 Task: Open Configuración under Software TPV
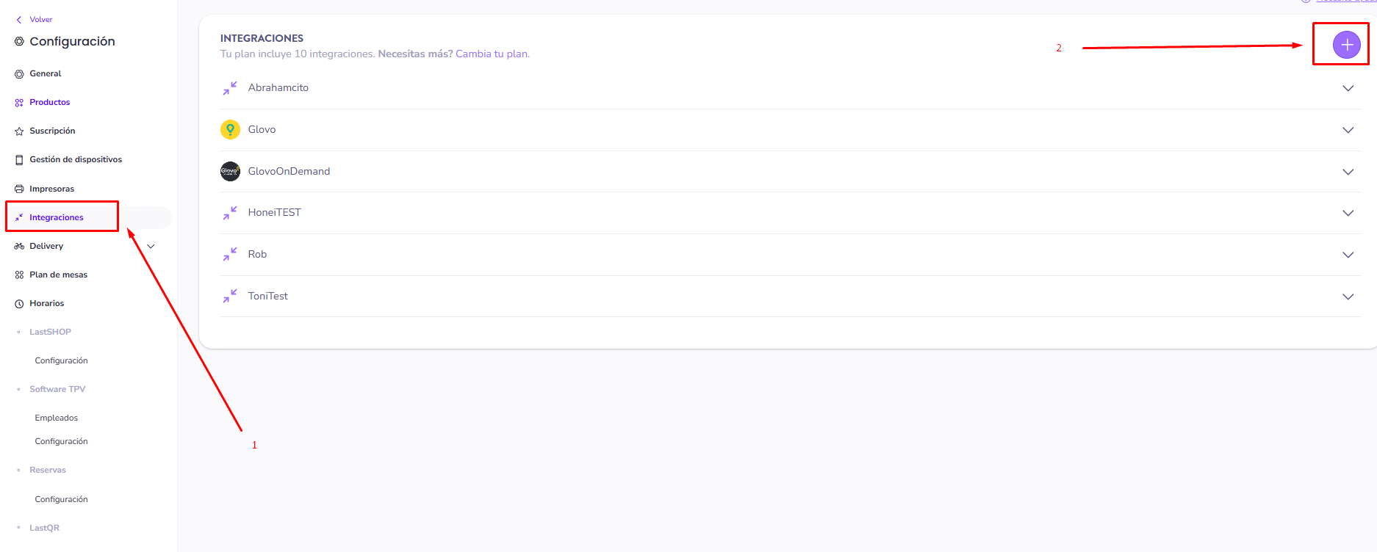[x=61, y=441]
